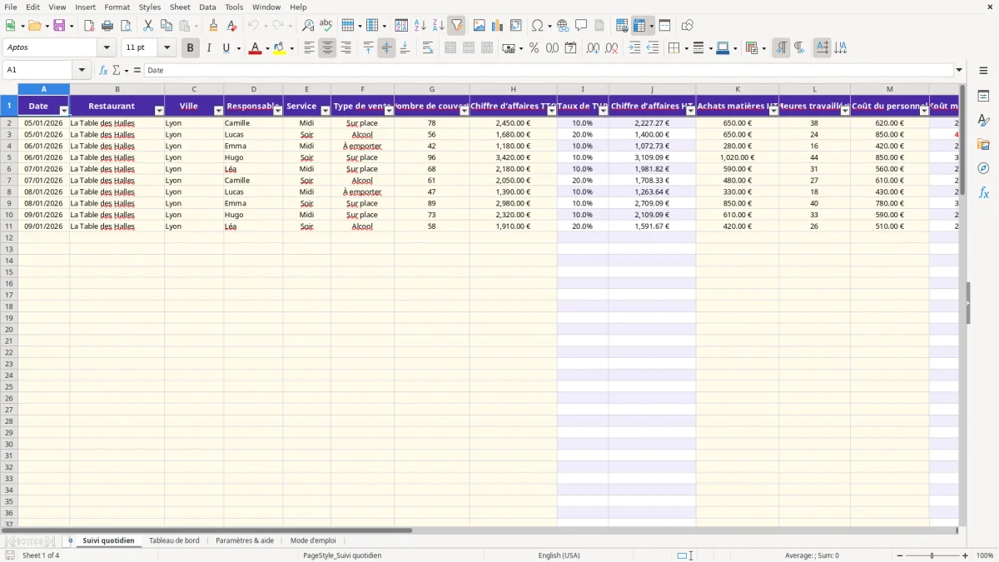This screenshot has width=999, height=562.
Task: Click the Spelling check icon
Action: tap(326, 26)
